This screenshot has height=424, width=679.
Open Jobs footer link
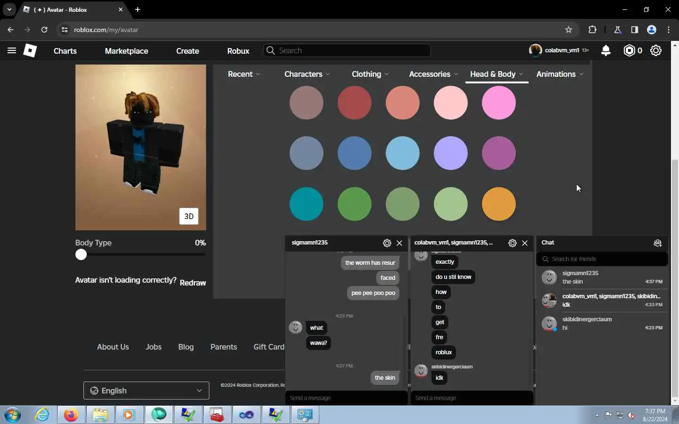tap(154, 347)
